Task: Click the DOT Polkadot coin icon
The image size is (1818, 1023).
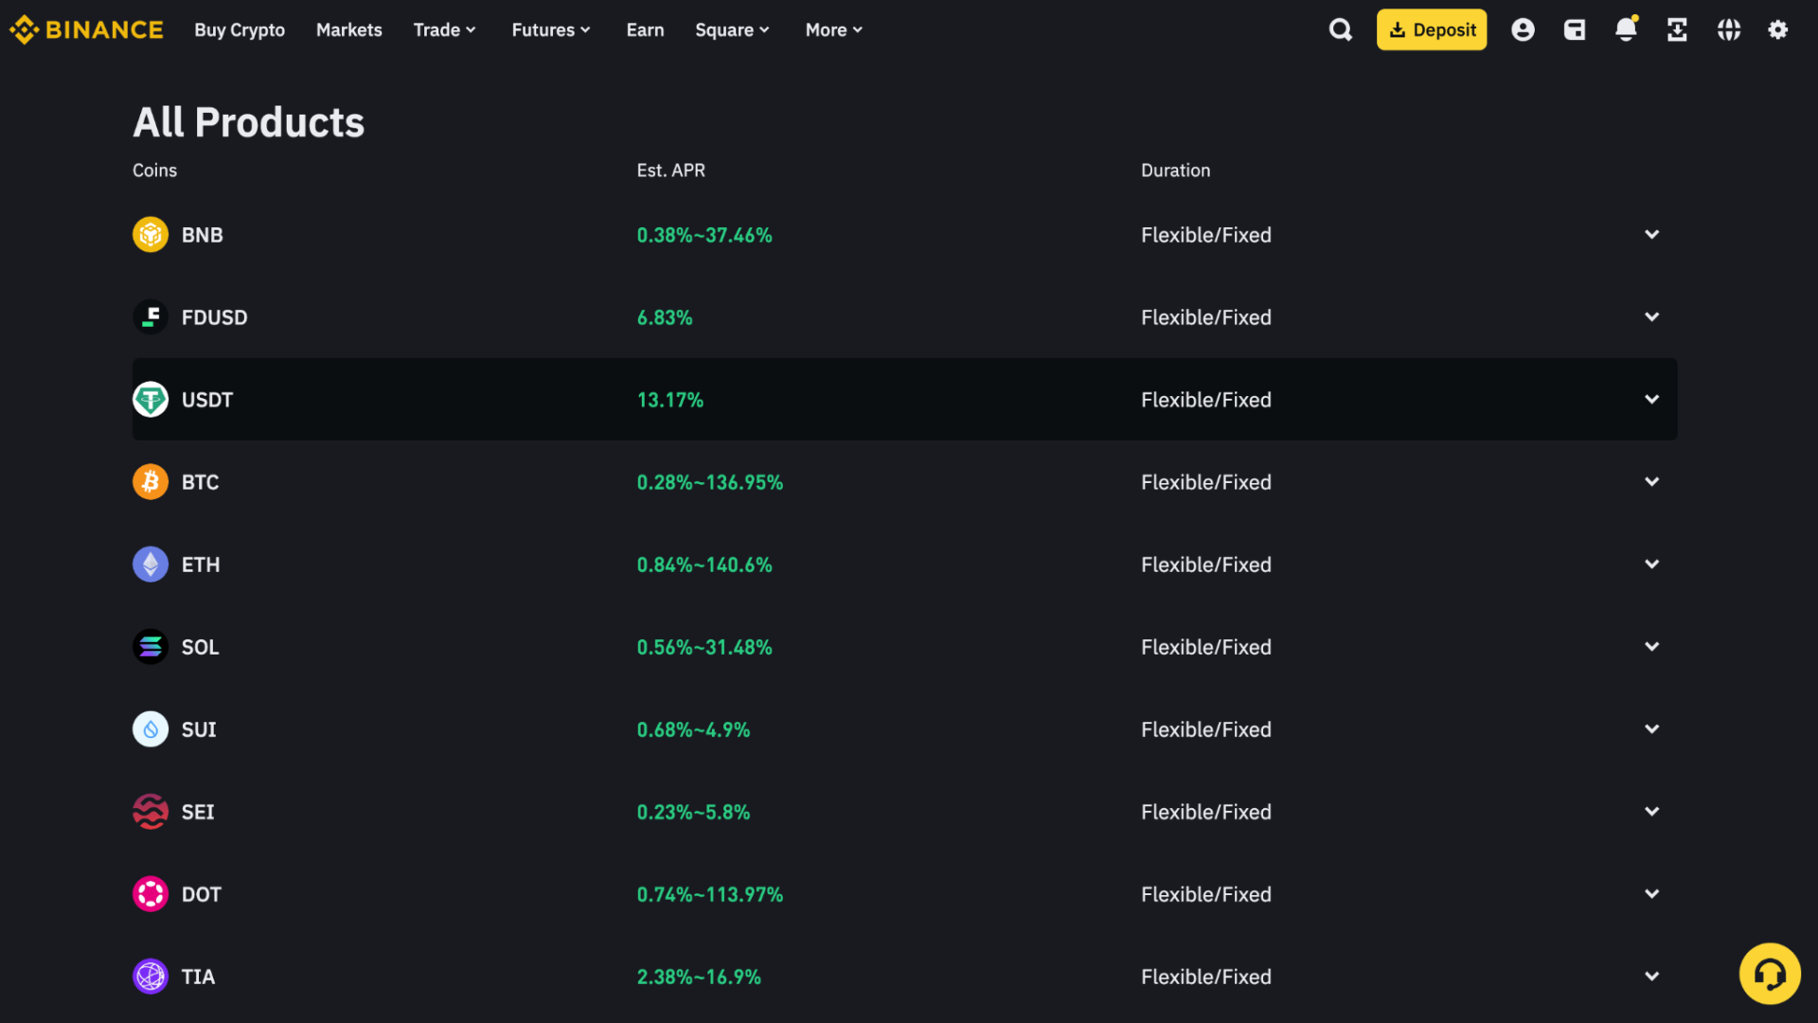Action: point(151,894)
